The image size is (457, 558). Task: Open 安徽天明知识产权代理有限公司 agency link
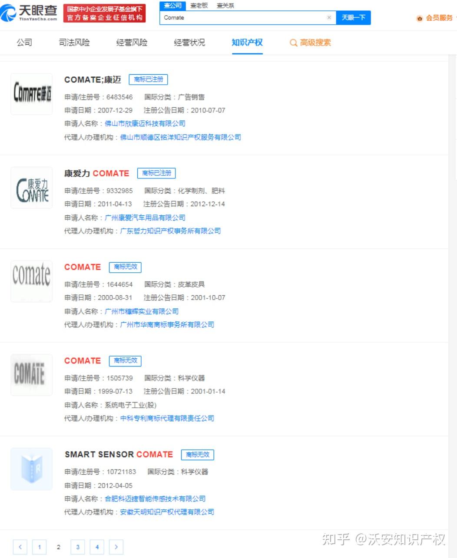[167, 512]
